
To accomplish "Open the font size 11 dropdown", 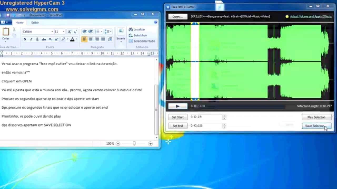I will [63, 31].
